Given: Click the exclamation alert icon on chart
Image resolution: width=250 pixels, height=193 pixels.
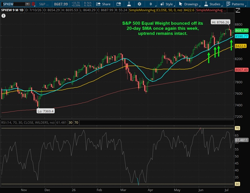Looking at the screenshot, I should click(x=4, y=16).
